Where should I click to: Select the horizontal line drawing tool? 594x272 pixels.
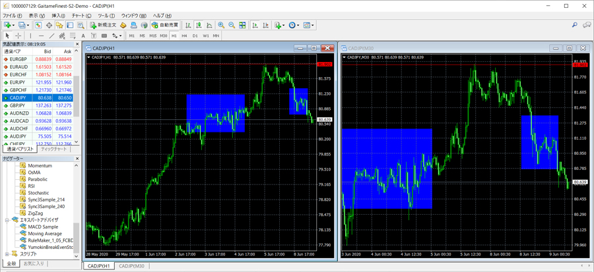[x=41, y=36]
